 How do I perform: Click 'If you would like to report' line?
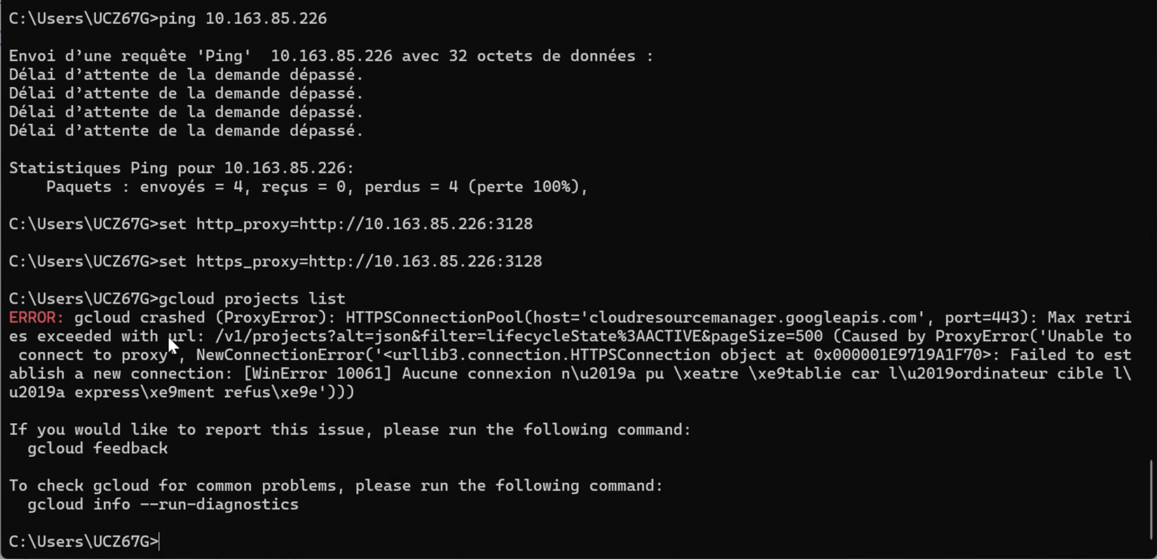(x=349, y=429)
